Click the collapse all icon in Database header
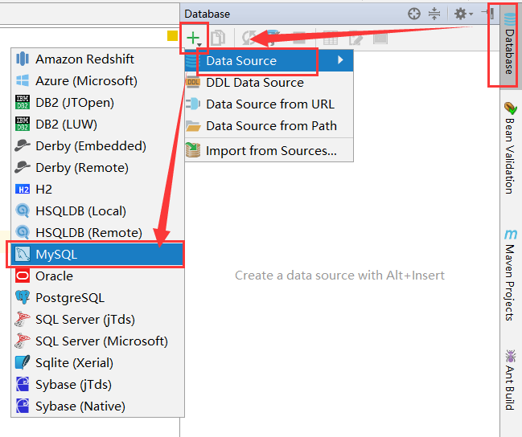522x437 pixels. pos(434,14)
